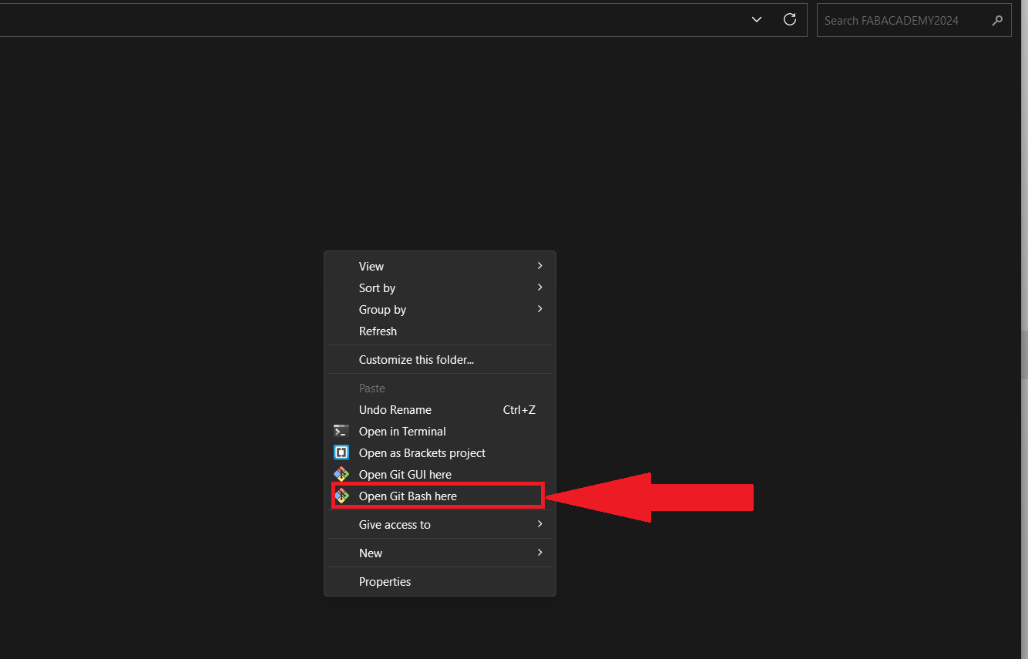Image resolution: width=1028 pixels, height=659 pixels.
Task: Select Refresh from the context menu
Action: [x=378, y=331]
